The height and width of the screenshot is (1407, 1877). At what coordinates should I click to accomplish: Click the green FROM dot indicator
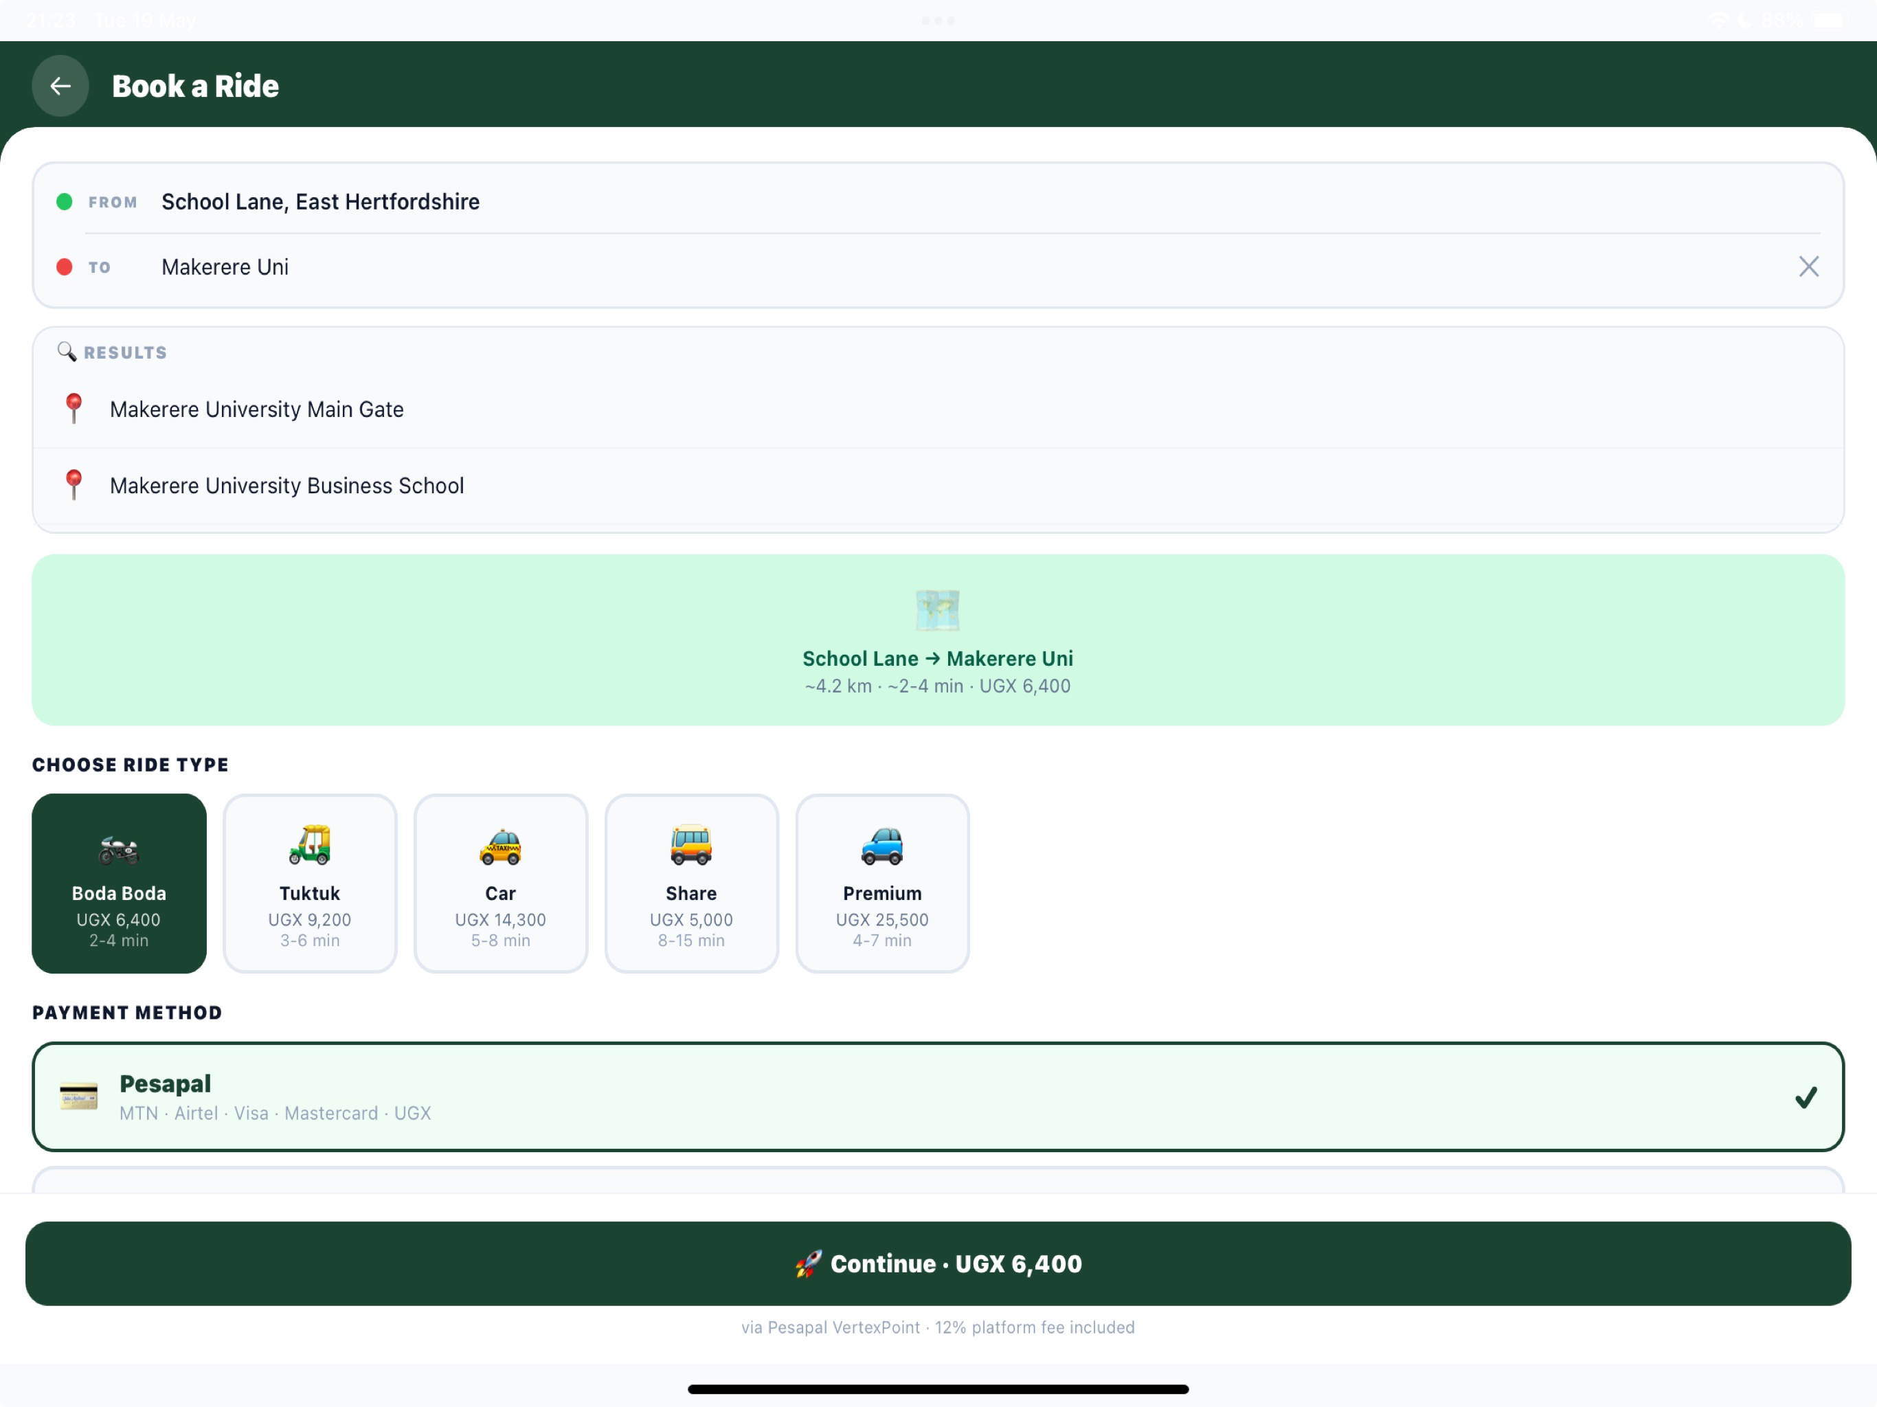tap(65, 202)
